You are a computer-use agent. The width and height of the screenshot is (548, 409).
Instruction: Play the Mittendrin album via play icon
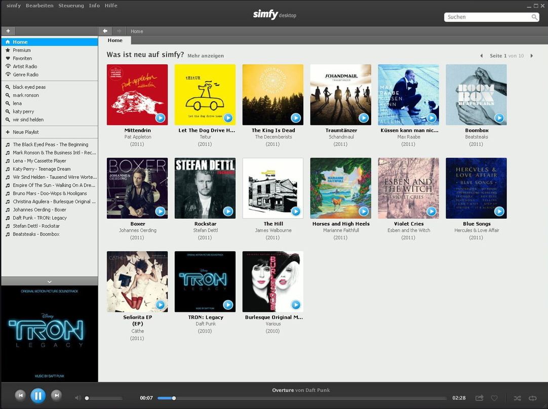(x=161, y=118)
